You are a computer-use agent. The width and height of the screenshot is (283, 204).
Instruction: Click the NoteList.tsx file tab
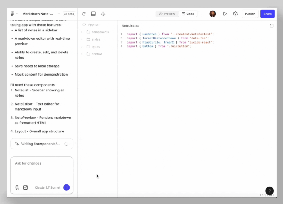(130, 26)
